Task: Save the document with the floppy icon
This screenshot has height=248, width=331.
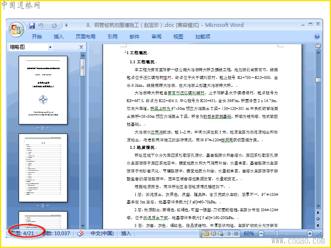Action: click(x=32, y=26)
